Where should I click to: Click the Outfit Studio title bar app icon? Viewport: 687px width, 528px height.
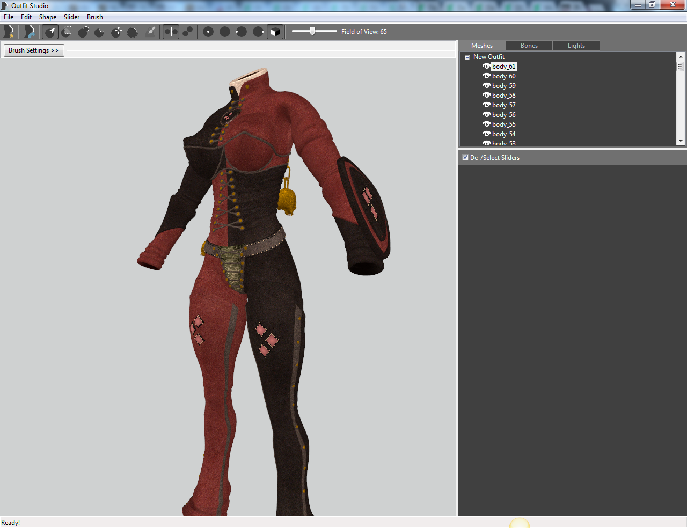pyautogui.click(x=5, y=5)
